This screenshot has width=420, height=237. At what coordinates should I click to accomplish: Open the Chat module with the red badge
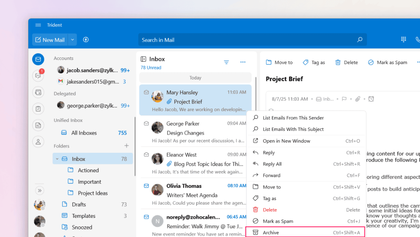pos(38,76)
